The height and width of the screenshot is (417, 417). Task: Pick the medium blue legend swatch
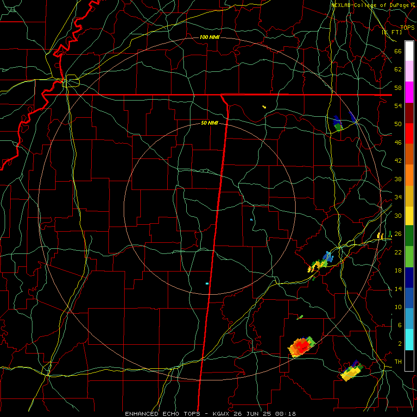point(409,298)
